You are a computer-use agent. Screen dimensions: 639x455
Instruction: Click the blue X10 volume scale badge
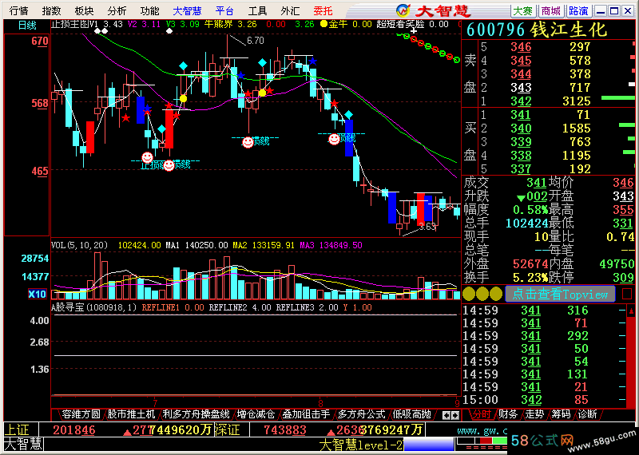(37, 294)
